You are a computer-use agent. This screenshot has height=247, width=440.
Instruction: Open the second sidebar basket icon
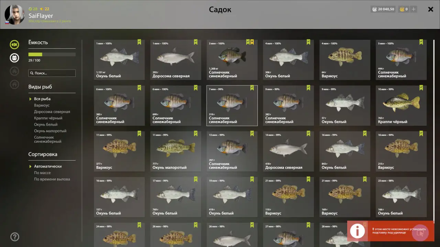(14, 58)
